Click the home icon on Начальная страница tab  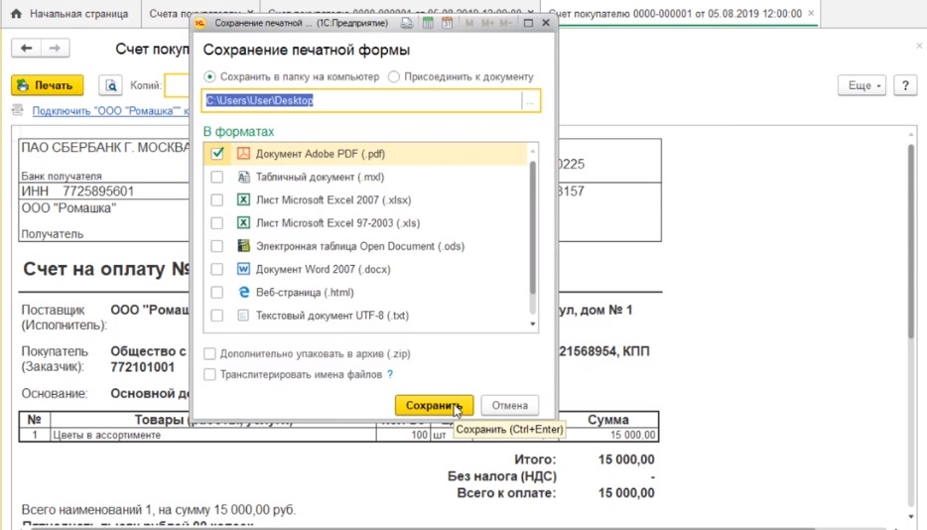click(x=16, y=15)
